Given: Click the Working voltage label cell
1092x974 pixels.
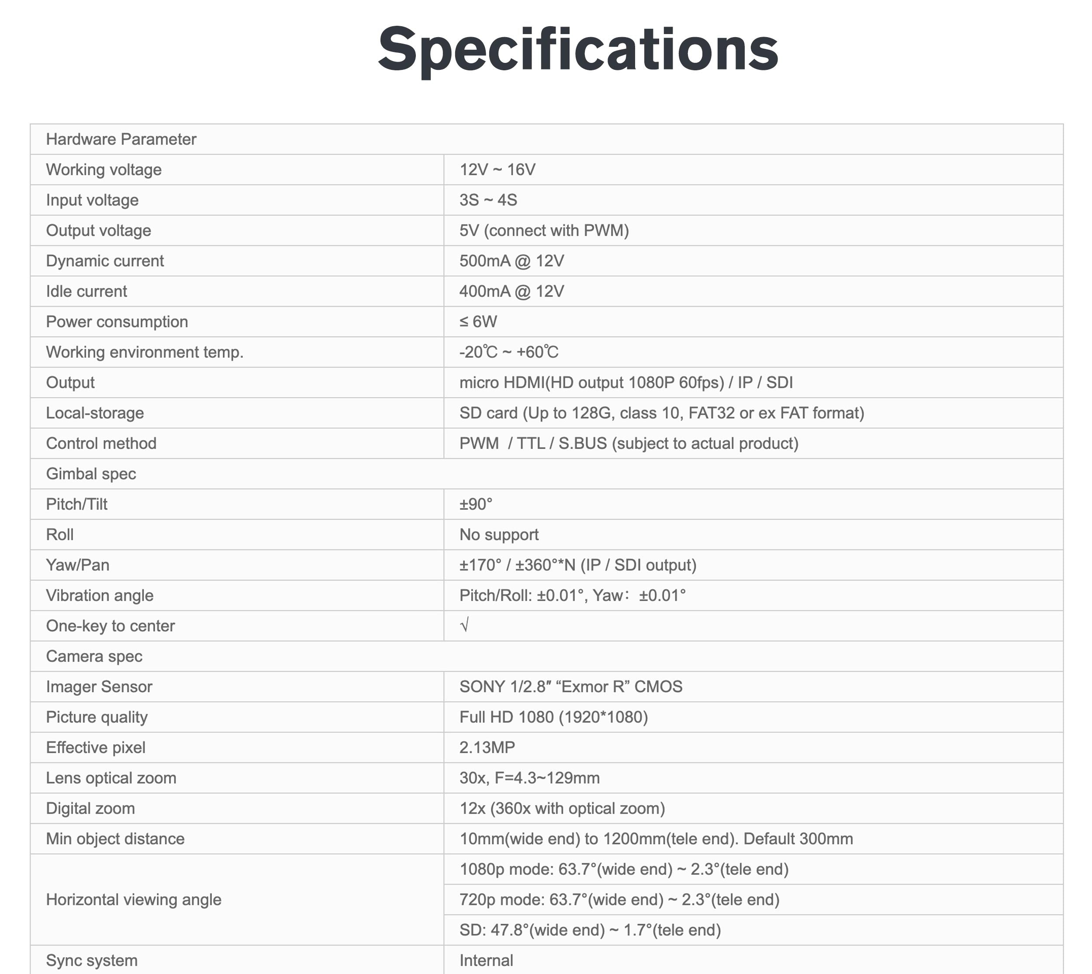Looking at the screenshot, I should click(x=104, y=169).
